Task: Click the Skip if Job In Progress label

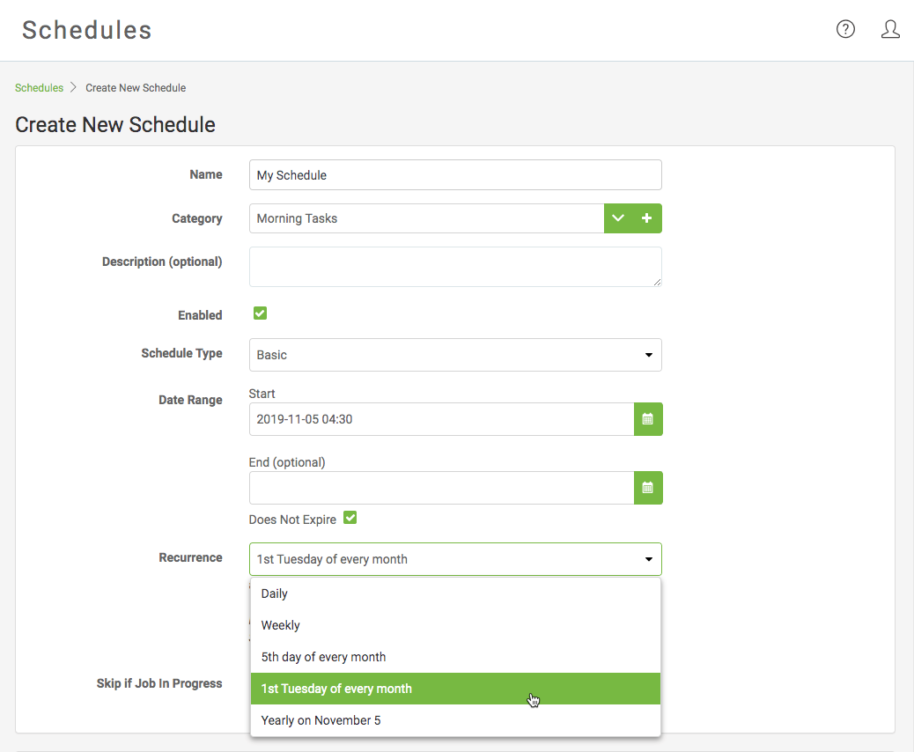Action: tap(159, 683)
